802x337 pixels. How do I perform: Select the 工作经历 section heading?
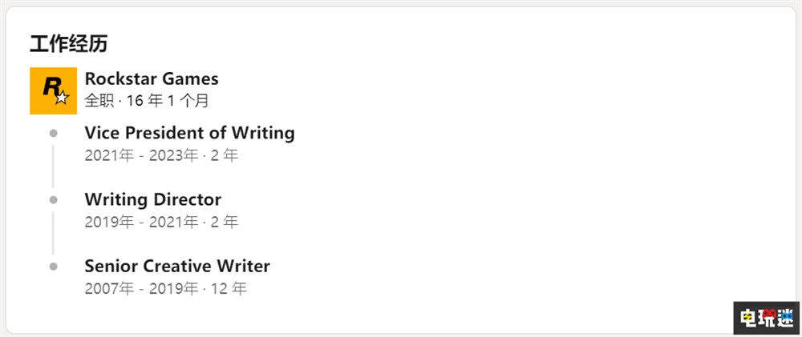68,43
